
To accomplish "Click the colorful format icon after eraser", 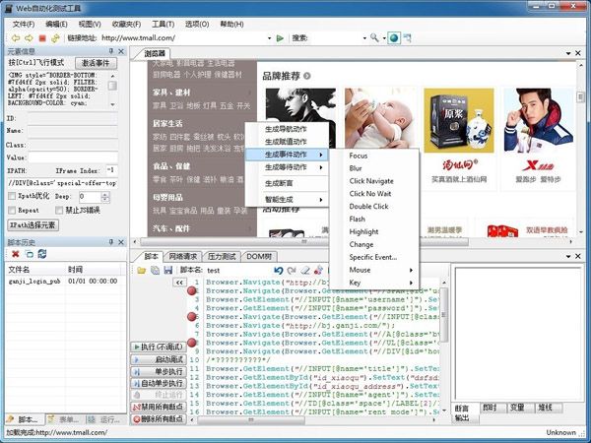I will (318, 270).
